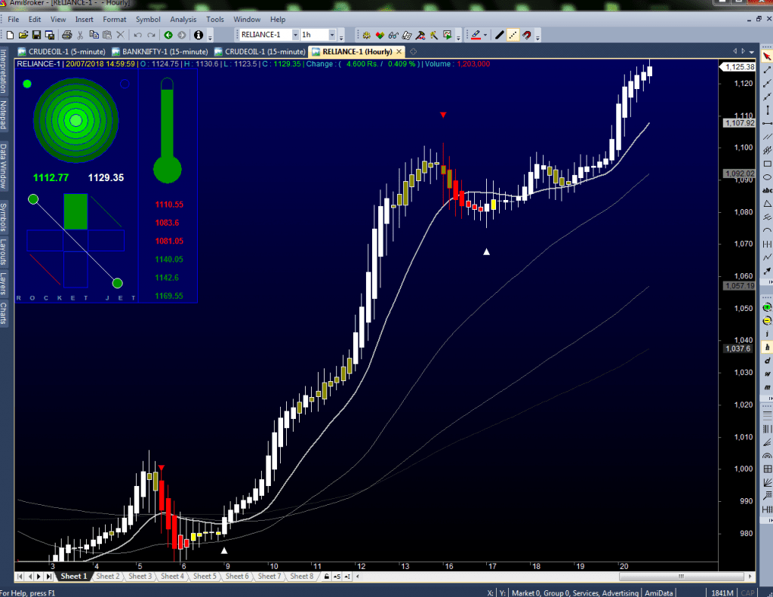Select the Gann Fan tool

[767, 482]
